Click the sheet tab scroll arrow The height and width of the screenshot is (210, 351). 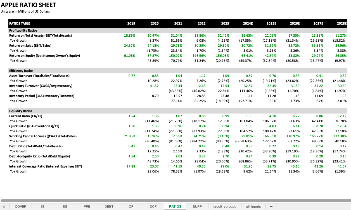[4, 207]
